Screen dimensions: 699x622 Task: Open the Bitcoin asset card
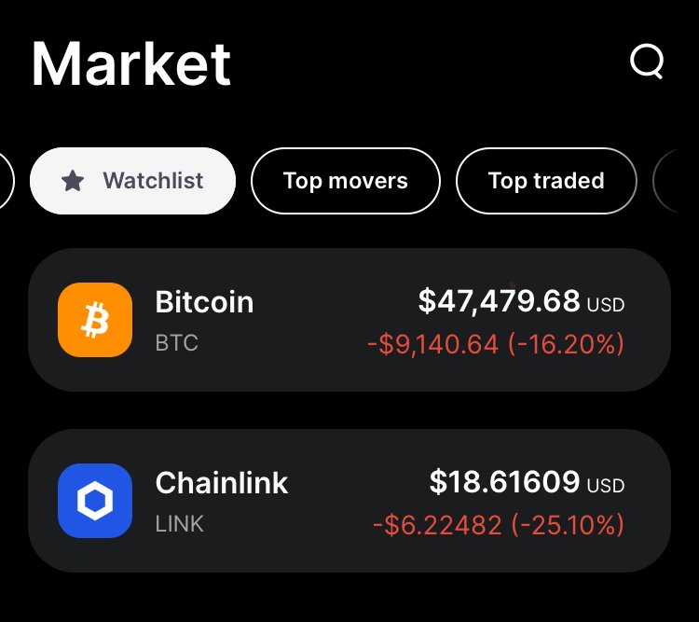(349, 320)
